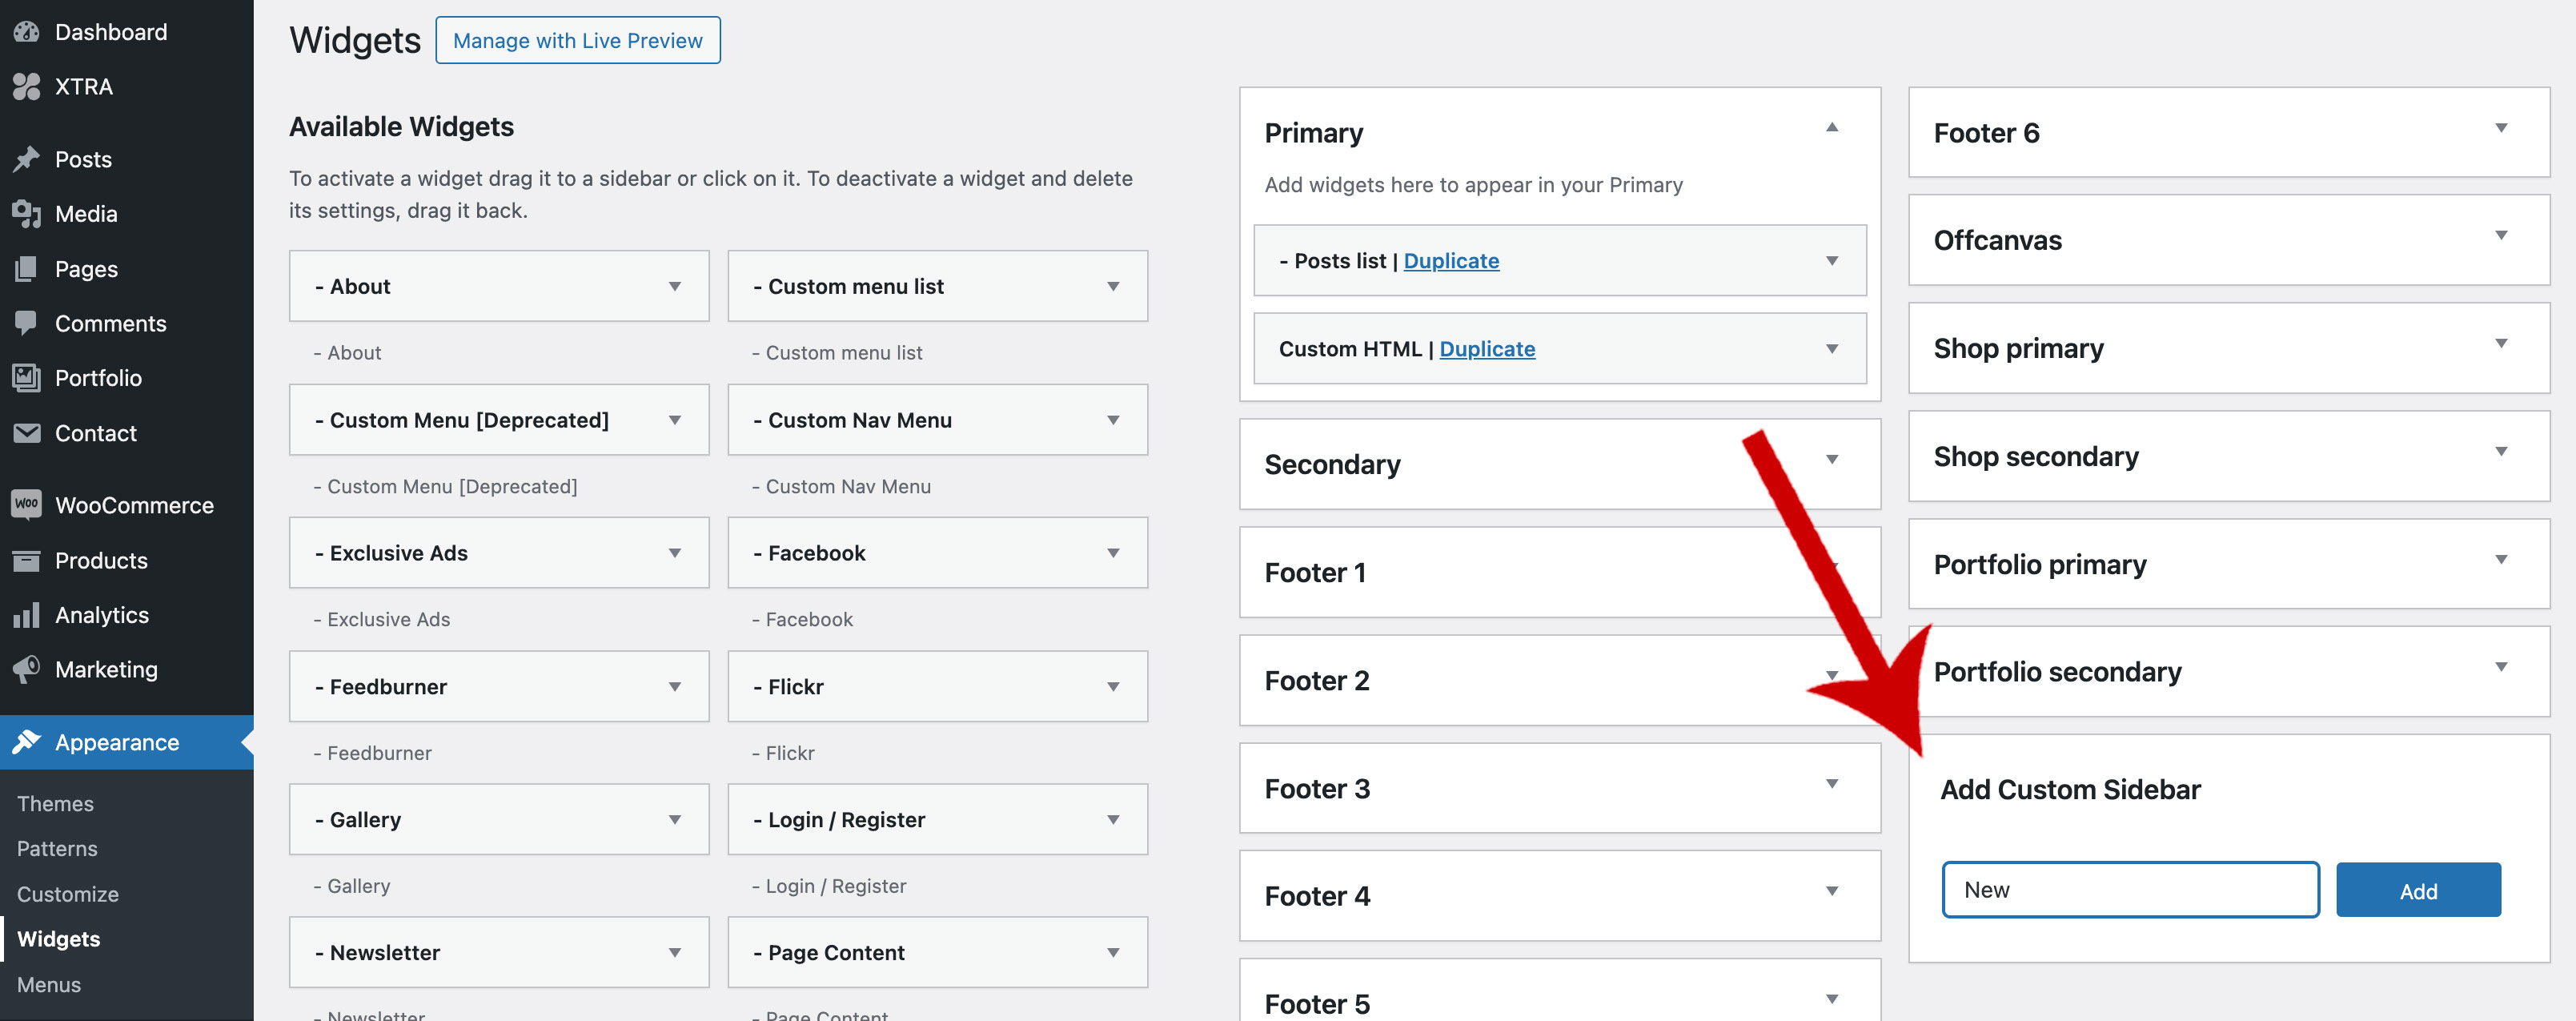Open the About widget dropdown arrow
The height and width of the screenshot is (1021, 2576).
tap(675, 287)
